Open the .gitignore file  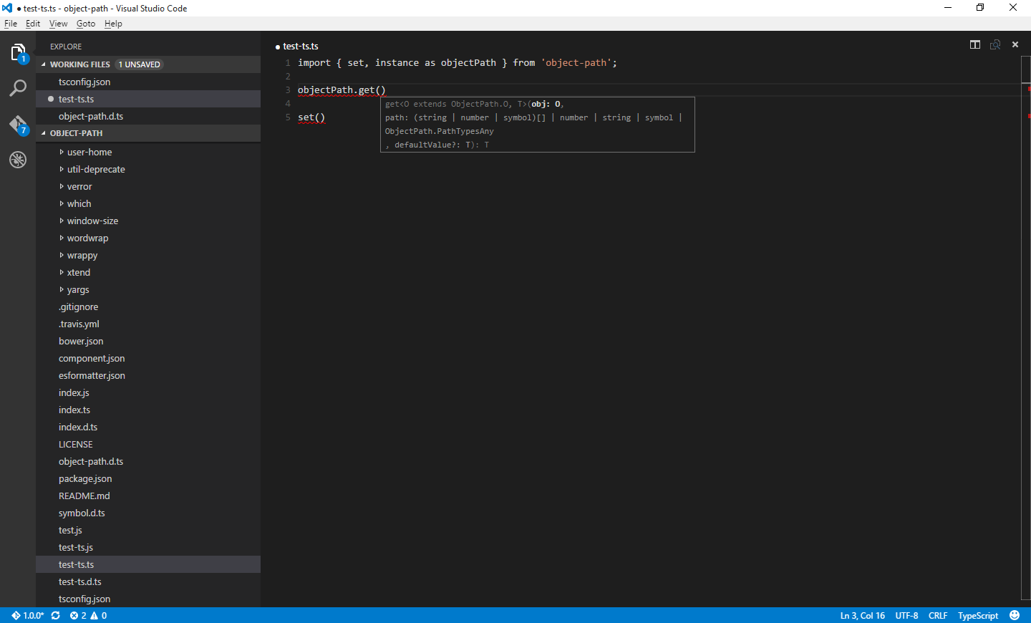tap(148, 306)
